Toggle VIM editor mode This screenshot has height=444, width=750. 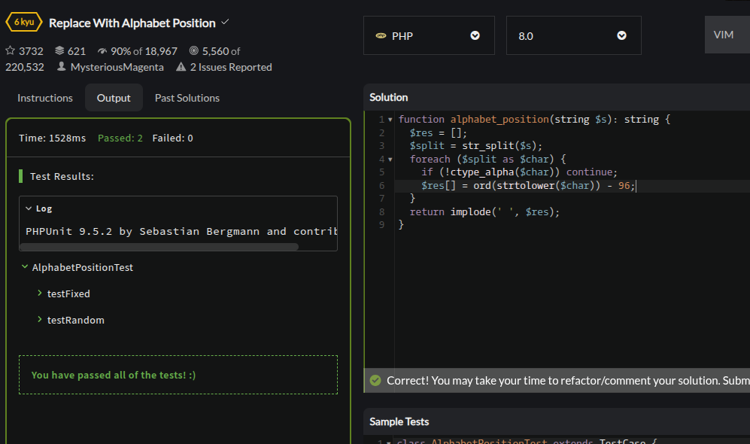point(723,35)
